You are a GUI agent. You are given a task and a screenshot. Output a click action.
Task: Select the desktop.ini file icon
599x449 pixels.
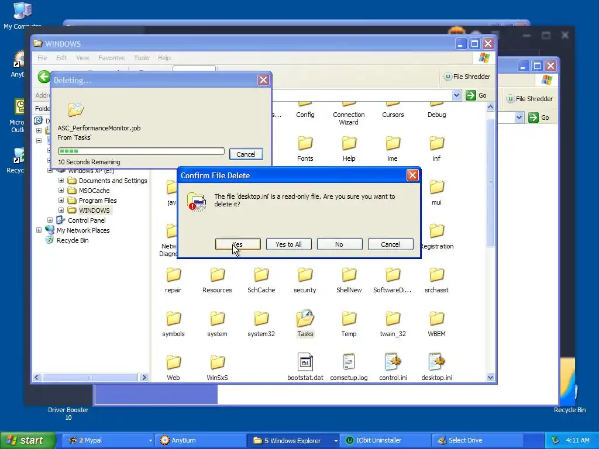436,362
